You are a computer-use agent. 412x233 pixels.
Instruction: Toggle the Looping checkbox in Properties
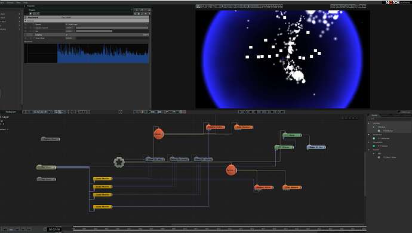[67, 35]
